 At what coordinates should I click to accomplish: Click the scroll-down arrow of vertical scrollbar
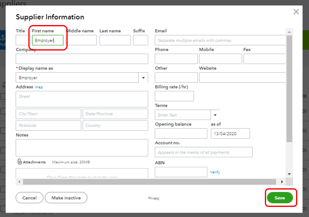tap(289, 174)
